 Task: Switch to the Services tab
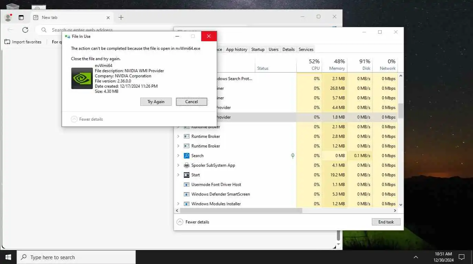click(306, 49)
